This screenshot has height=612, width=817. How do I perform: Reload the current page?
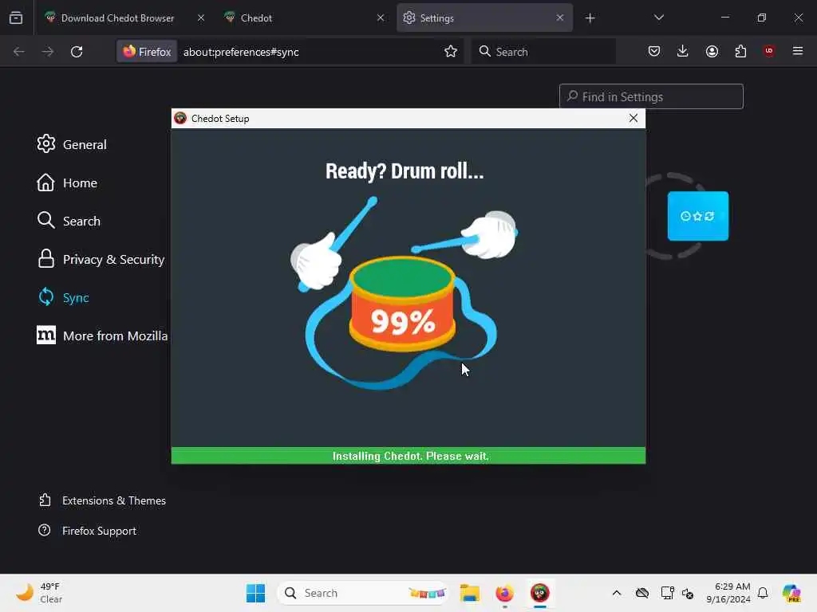point(77,52)
